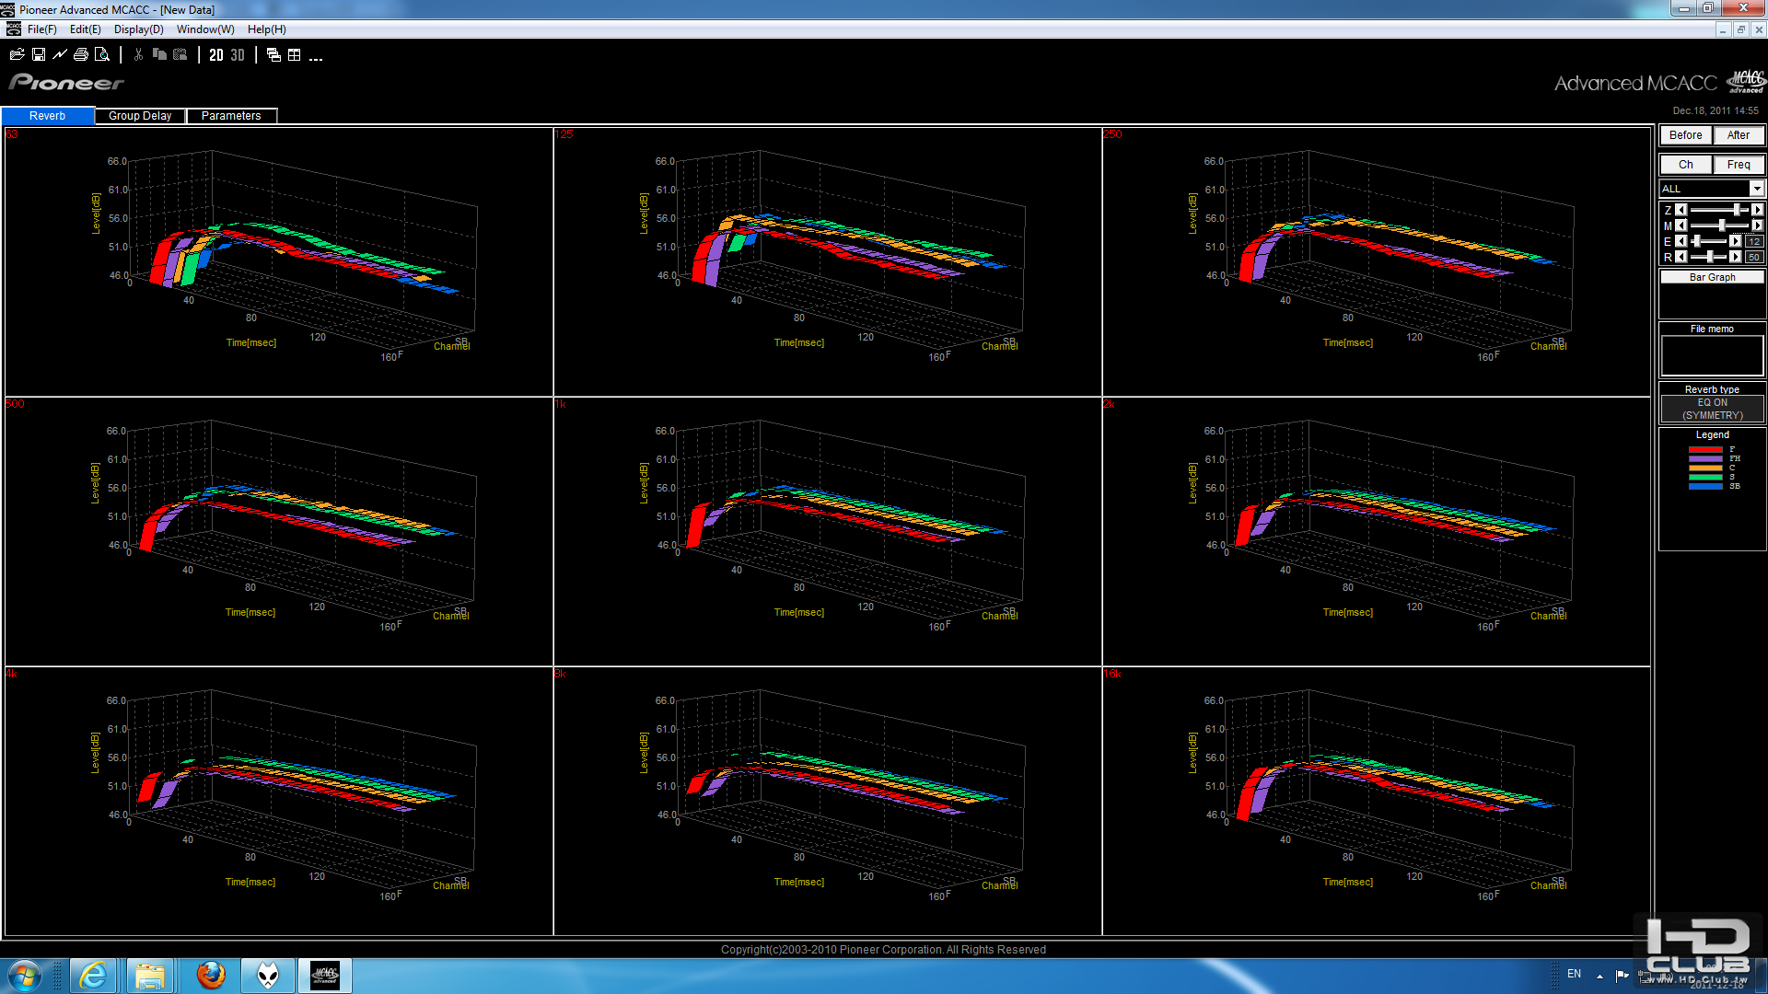
Task: Click the EN language indicator
Action: click(1574, 974)
